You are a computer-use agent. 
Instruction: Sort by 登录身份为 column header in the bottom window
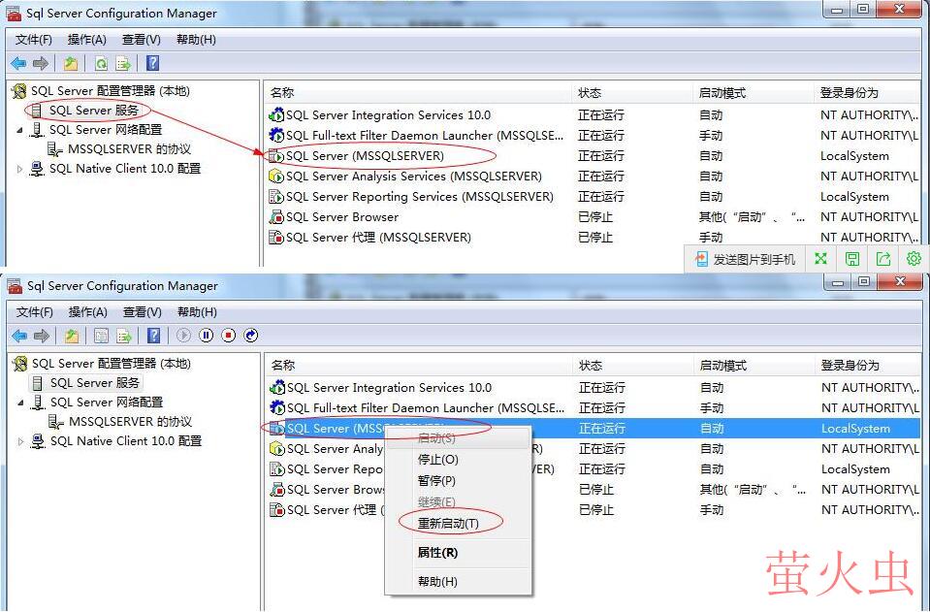coord(868,366)
